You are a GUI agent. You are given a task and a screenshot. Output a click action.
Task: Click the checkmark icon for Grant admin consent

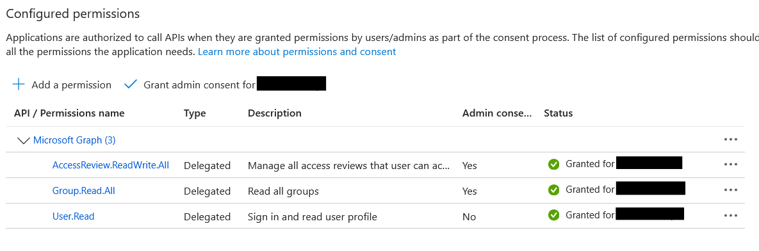point(131,85)
